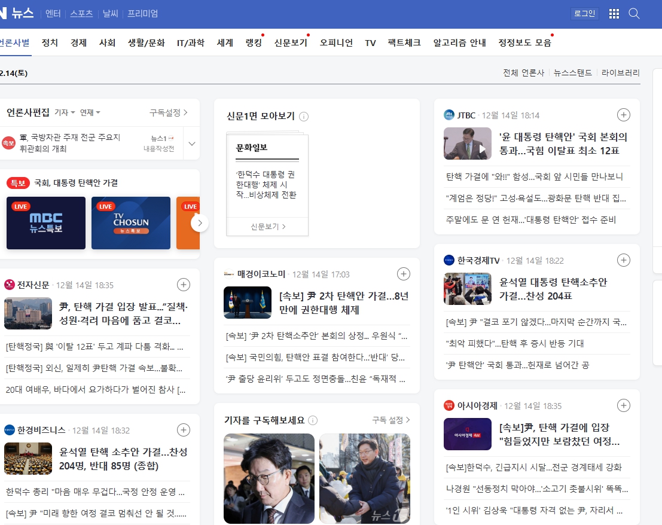662x525 pixels.
Task: Open 뉴스스탠드 link
Action: click(573, 73)
